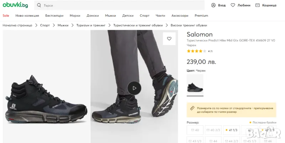This screenshot has width=285, height=143.
Task: Choose size 40 2/3
Action: 213,130
